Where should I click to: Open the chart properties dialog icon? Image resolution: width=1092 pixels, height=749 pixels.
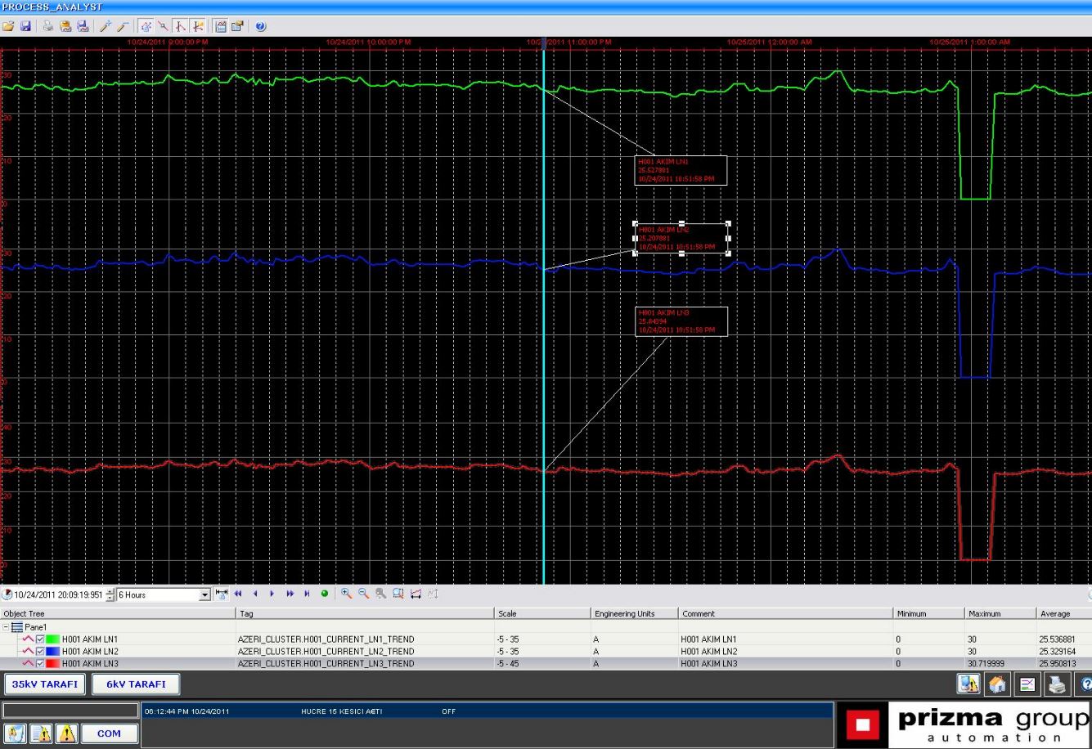click(x=237, y=26)
